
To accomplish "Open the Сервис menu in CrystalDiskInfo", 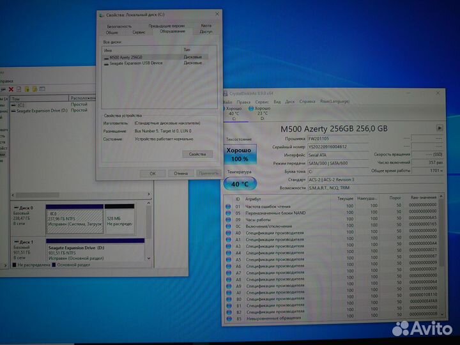I will 262,102.
